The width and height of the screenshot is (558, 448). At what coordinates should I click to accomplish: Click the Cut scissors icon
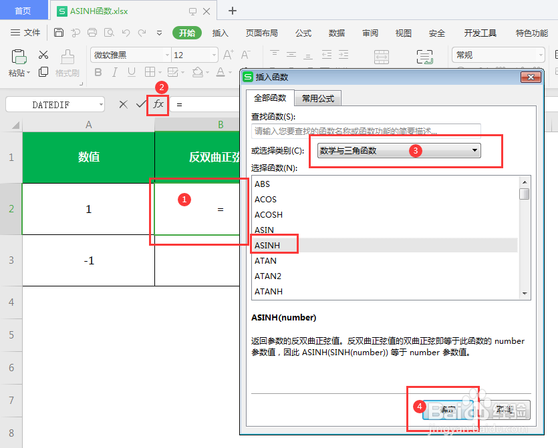pos(43,55)
